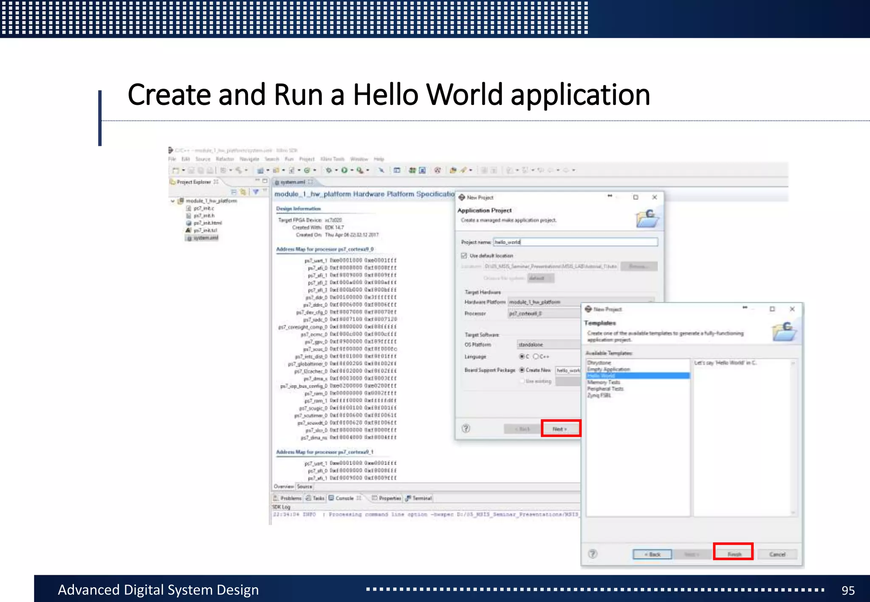Click the new source file toolbar icon
Image resolution: width=870 pixels, height=602 pixels.
click(291, 170)
